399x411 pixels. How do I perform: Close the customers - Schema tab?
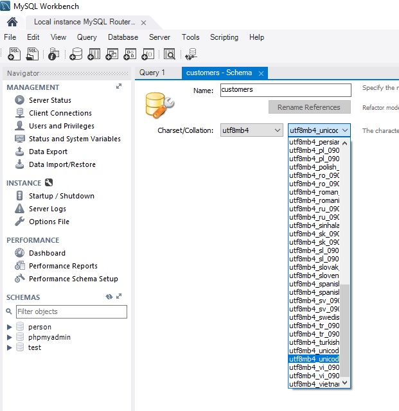[261, 73]
